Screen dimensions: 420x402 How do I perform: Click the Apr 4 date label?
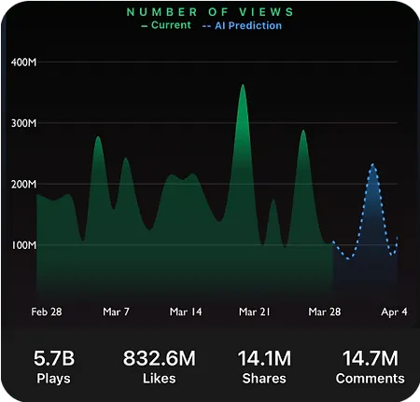(394, 312)
